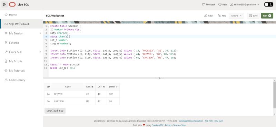Image resolution: width=276 pixels, height=127 pixels.
Task: Collapse code fold arrow at line 1
Action: tap(48, 27)
